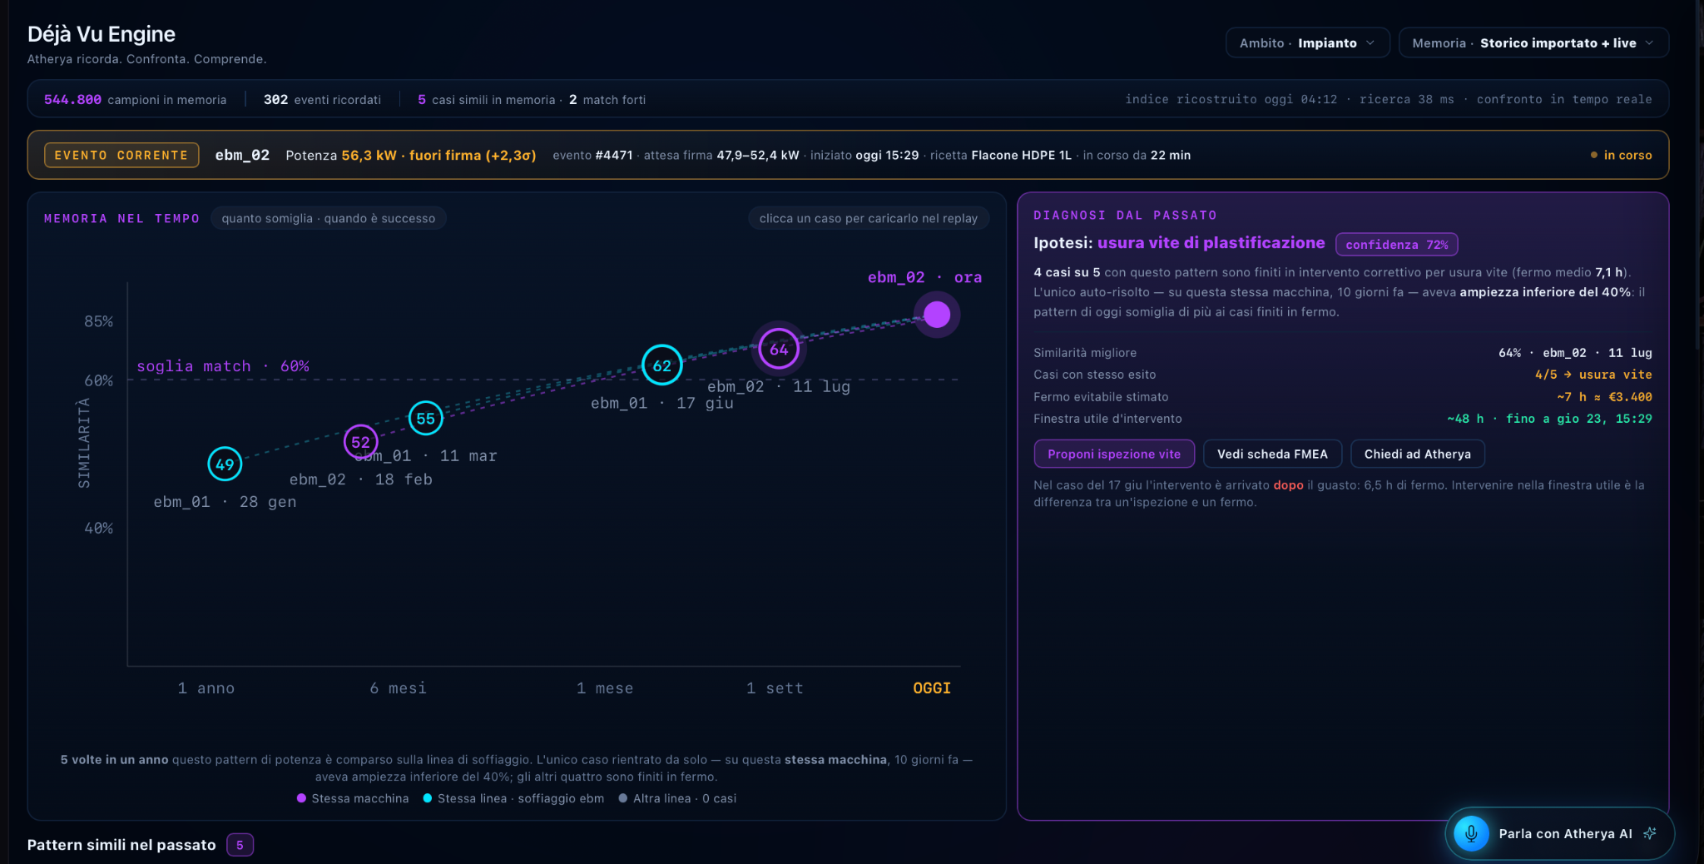Viewport: 1704px width, 864px height.
Task: Select the 55 similarity case marker
Action: tap(425, 418)
